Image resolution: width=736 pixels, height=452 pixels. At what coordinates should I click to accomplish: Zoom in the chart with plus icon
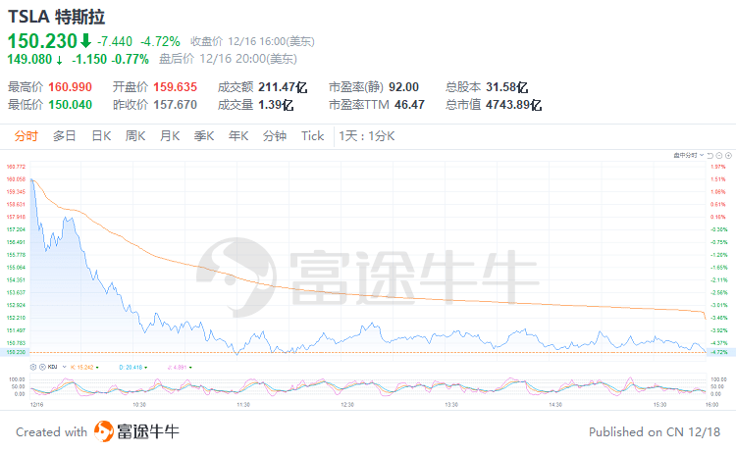(x=728, y=156)
